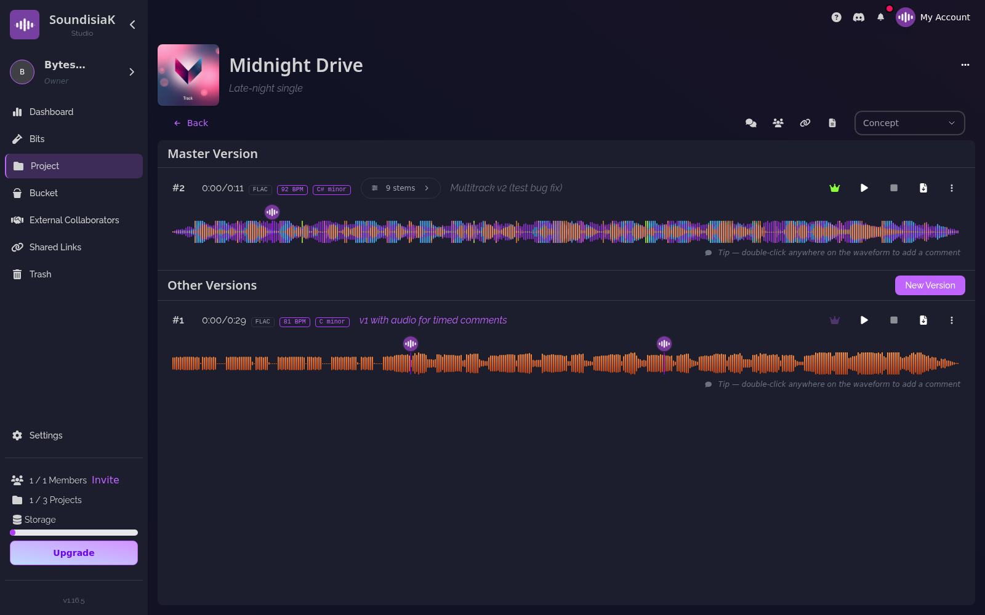Download version #1 file
This screenshot has height=615, width=985.
pyautogui.click(x=923, y=320)
